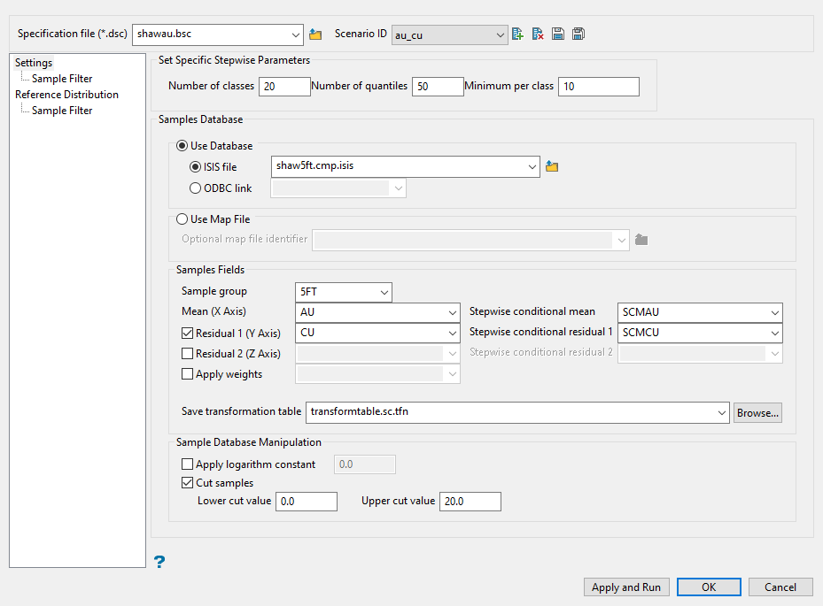This screenshot has width=823, height=606.
Task: Click the add new scenario icon
Action: coord(518,35)
